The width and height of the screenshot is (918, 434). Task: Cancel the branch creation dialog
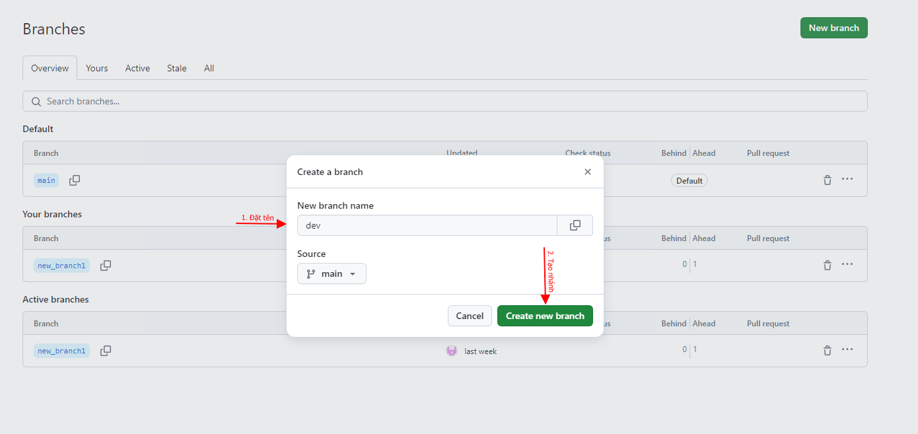(470, 316)
